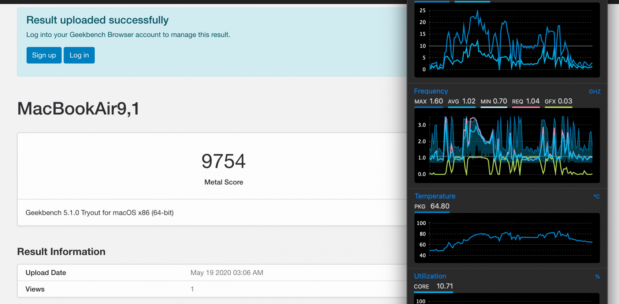The height and width of the screenshot is (304, 619).
Task: Click the Temperature section title
Action: (435, 196)
